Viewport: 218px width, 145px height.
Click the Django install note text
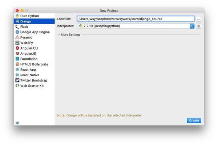tap(100, 115)
